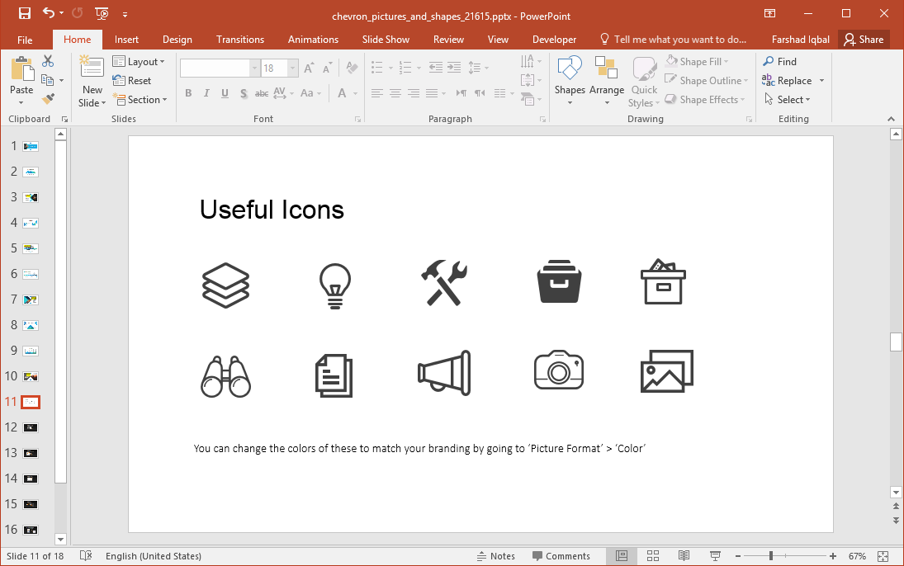
Task: Click the New Slide icon
Action: click(92, 68)
